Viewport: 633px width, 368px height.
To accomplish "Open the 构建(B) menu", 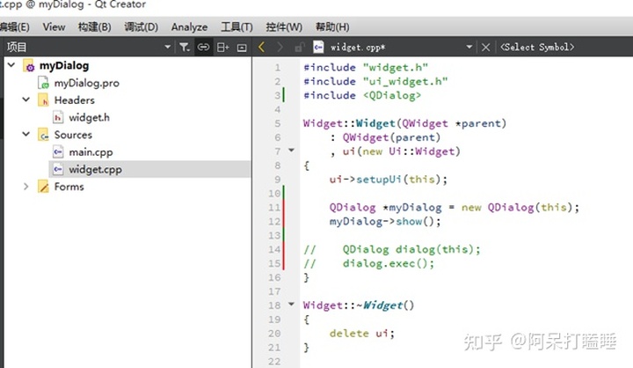I will pyautogui.click(x=94, y=27).
